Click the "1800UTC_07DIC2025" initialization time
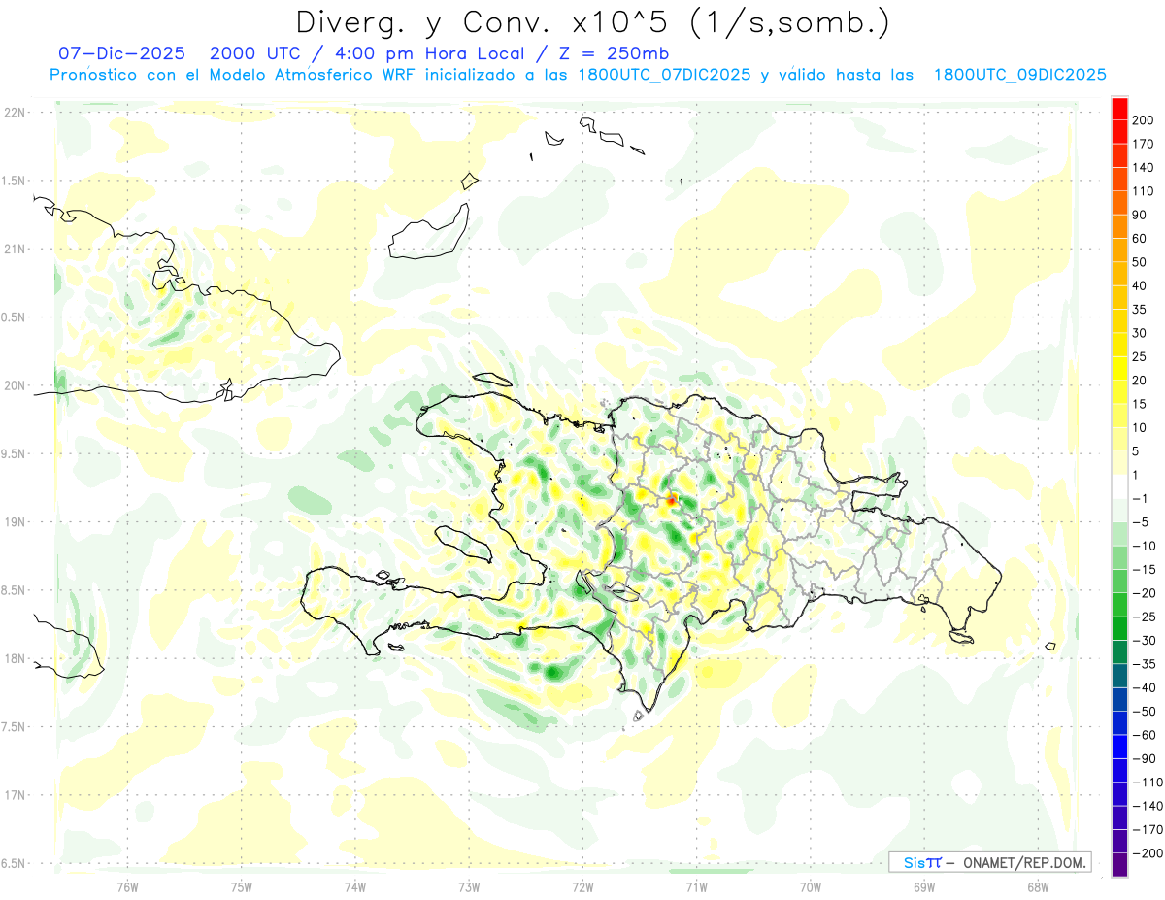 tap(664, 75)
